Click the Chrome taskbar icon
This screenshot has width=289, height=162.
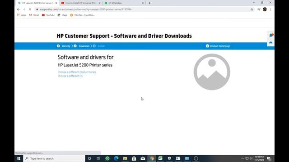click(x=152, y=158)
